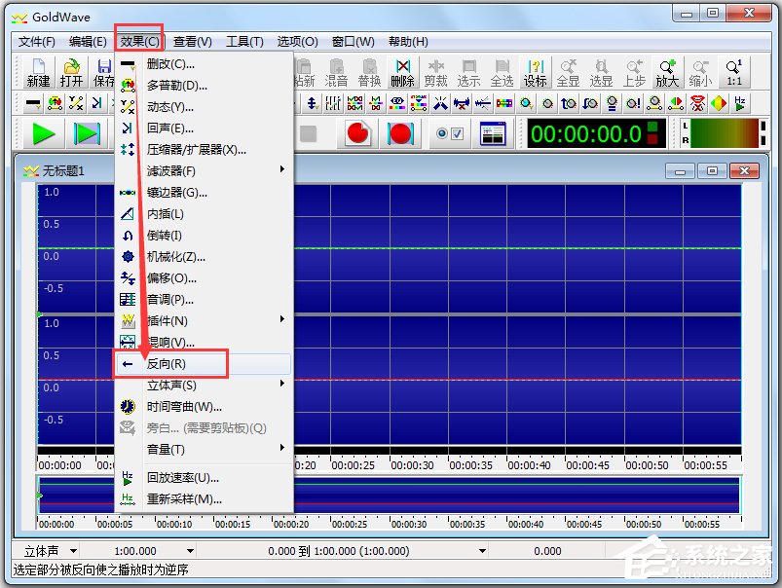The height and width of the screenshot is (588, 782).
Task: Expand the 滤波器(F) submenu
Action: click(204, 171)
